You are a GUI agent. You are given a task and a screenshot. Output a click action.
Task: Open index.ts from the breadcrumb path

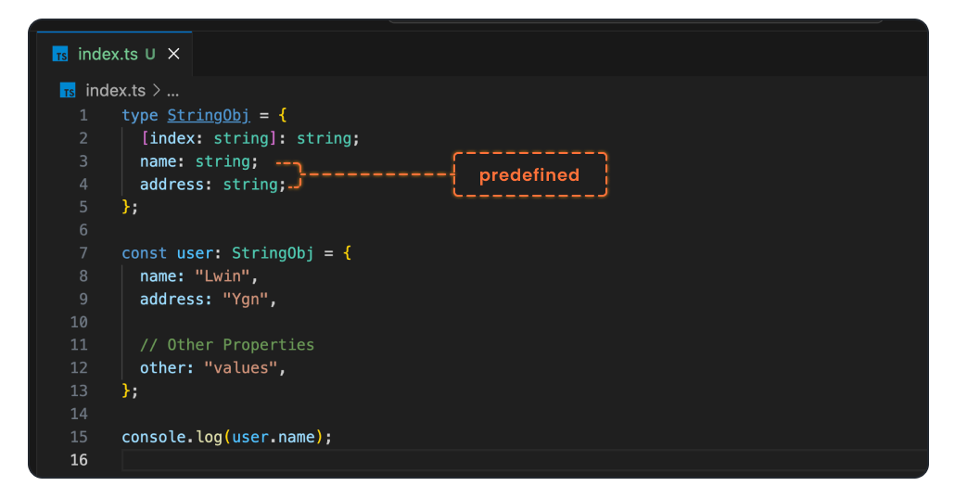(x=115, y=91)
